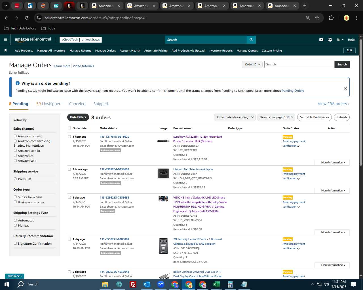The height and width of the screenshot is (290, 363).
Task: Click the bookmark icon in navigation bar
Action: [x=5, y=50]
